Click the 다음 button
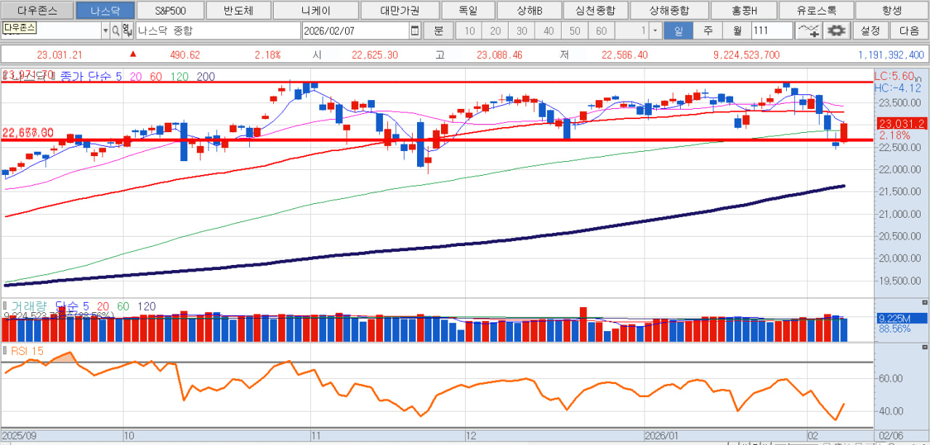Image resolution: width=930 pixels, height=445 pixels. [x=909, y=30]
